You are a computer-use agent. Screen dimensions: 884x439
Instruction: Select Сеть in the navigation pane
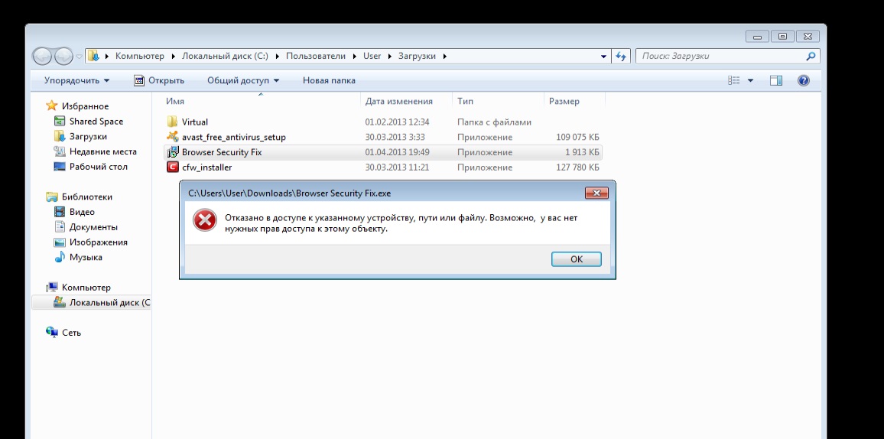point(71,333)
